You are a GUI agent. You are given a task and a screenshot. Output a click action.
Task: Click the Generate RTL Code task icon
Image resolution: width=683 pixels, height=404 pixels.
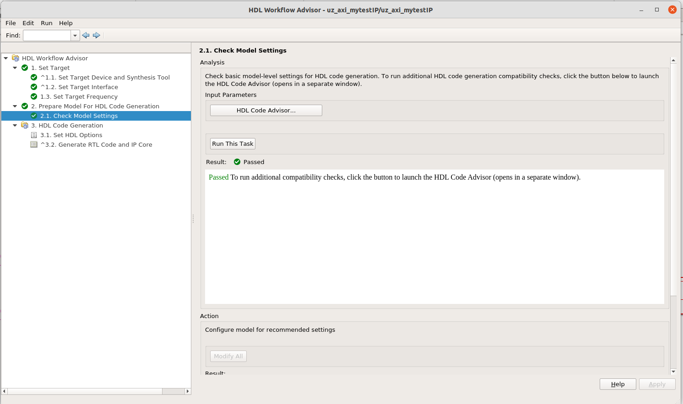tap(34, 144)
